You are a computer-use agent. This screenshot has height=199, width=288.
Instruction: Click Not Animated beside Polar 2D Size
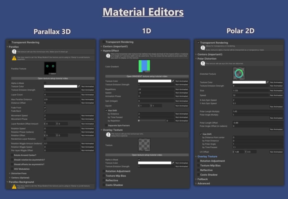click(x=276, y=91)
